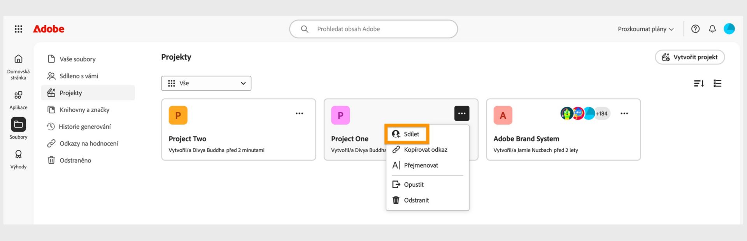
Task: Click the sort order icon
Action: [699, 83]
